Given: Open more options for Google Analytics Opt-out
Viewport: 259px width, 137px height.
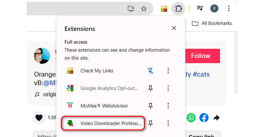Looking at the screenshot, I should pos(168,88).
